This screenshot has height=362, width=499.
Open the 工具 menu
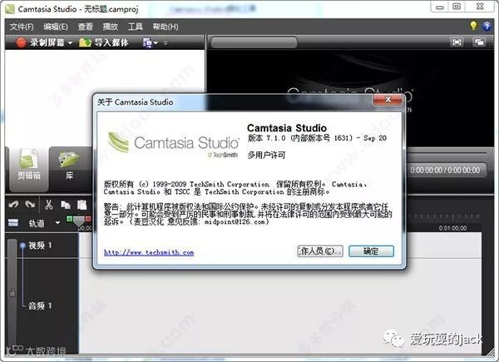(136, 27)
